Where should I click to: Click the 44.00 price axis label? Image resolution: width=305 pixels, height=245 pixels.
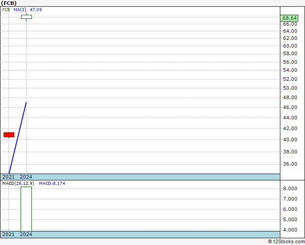coord(290,118)
